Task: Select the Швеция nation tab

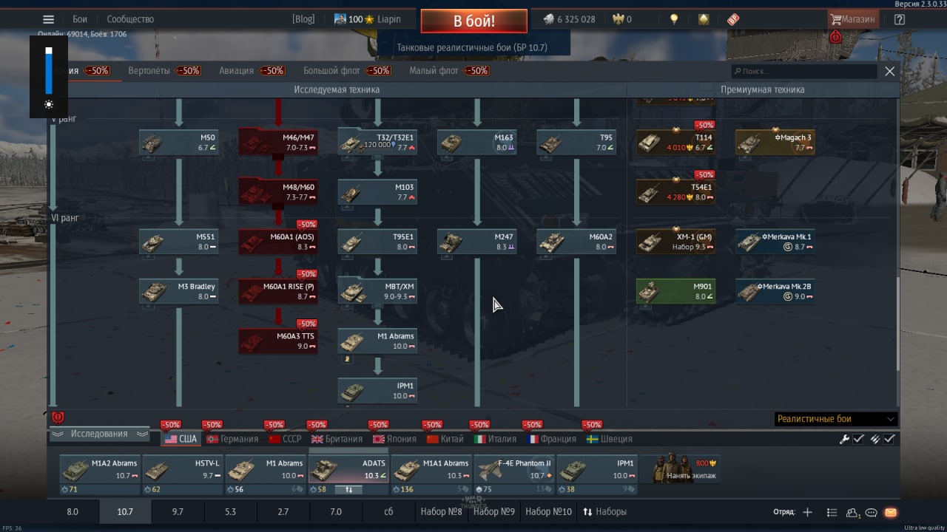Action: point(610,439)
